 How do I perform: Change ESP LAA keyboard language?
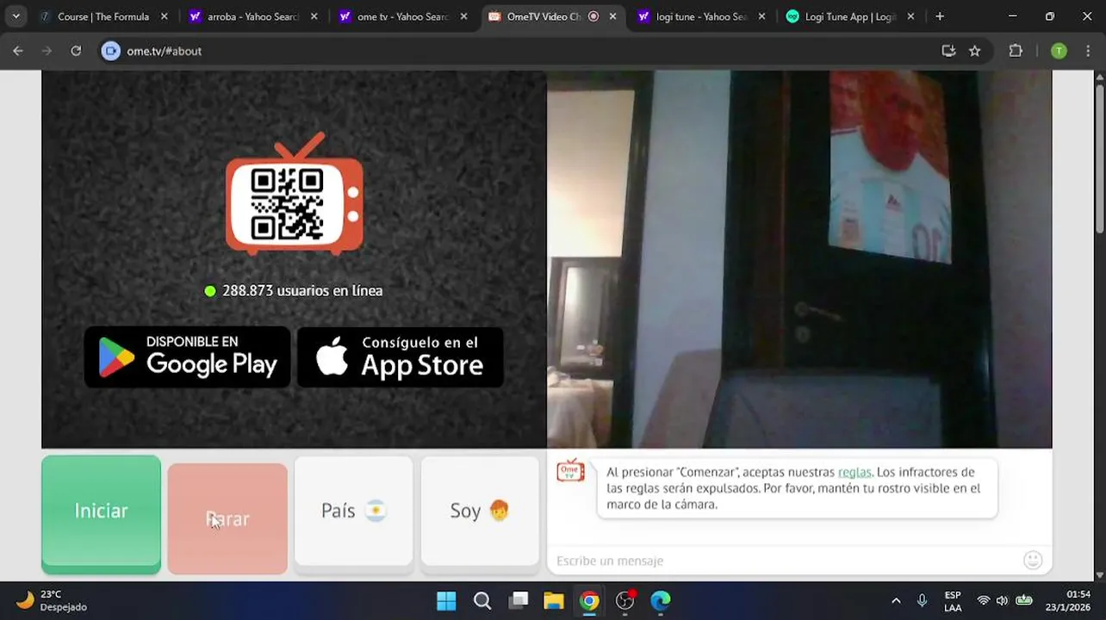click(x=953, y=601)
